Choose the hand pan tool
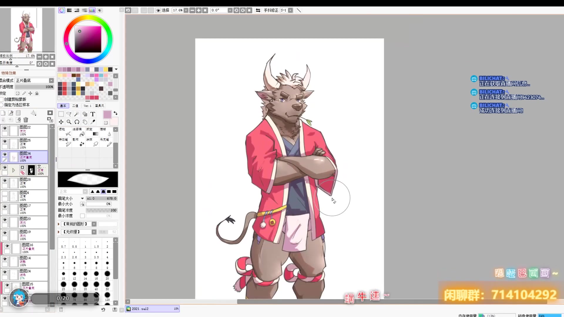 click(x=85, y=122)
